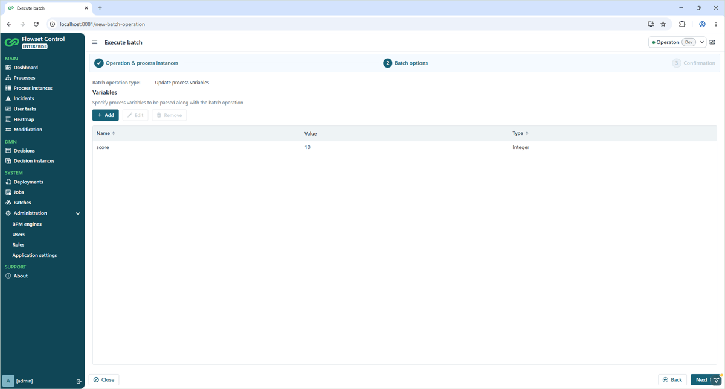Open the Vaadin dev tools icon at the bottom corner
This screenshot has width=725, height=389.
point(717,380)
